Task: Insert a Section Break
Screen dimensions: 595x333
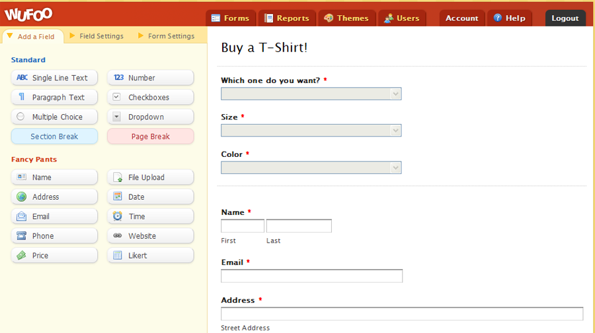Action: click(x=54, y=136)
